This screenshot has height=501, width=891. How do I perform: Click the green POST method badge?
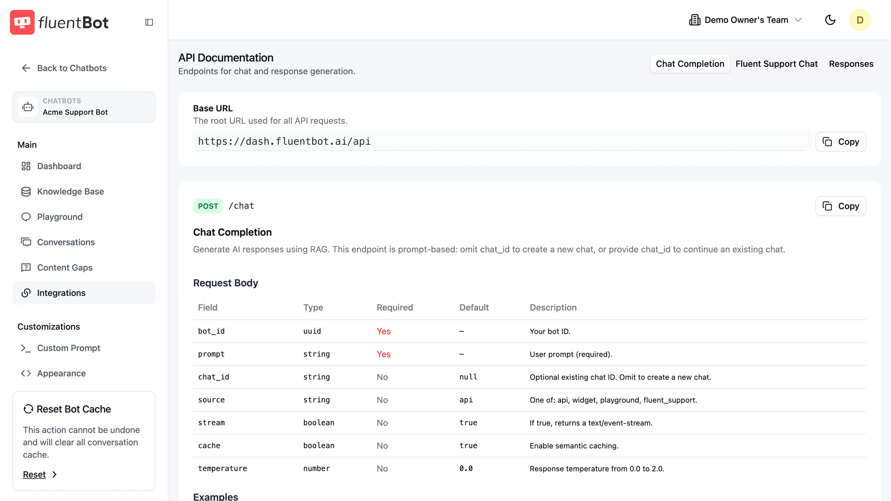coord(208,206)
